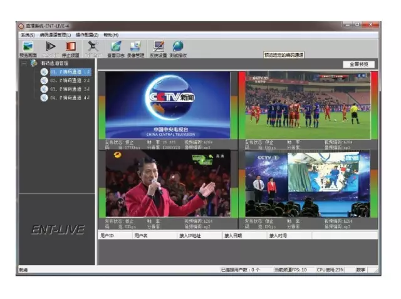Open the 帮助(H) help menu

pyautogui.click(x=111, y=35)
